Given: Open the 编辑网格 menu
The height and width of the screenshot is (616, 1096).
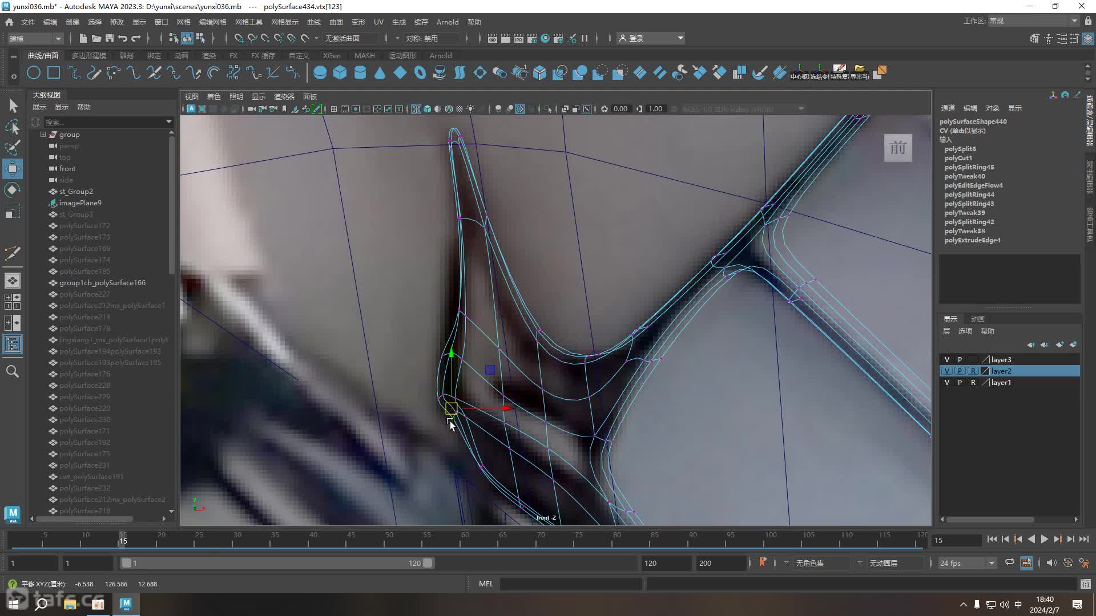Looking at the screenshot, I should pyautogui.click(x=212, y=22).
